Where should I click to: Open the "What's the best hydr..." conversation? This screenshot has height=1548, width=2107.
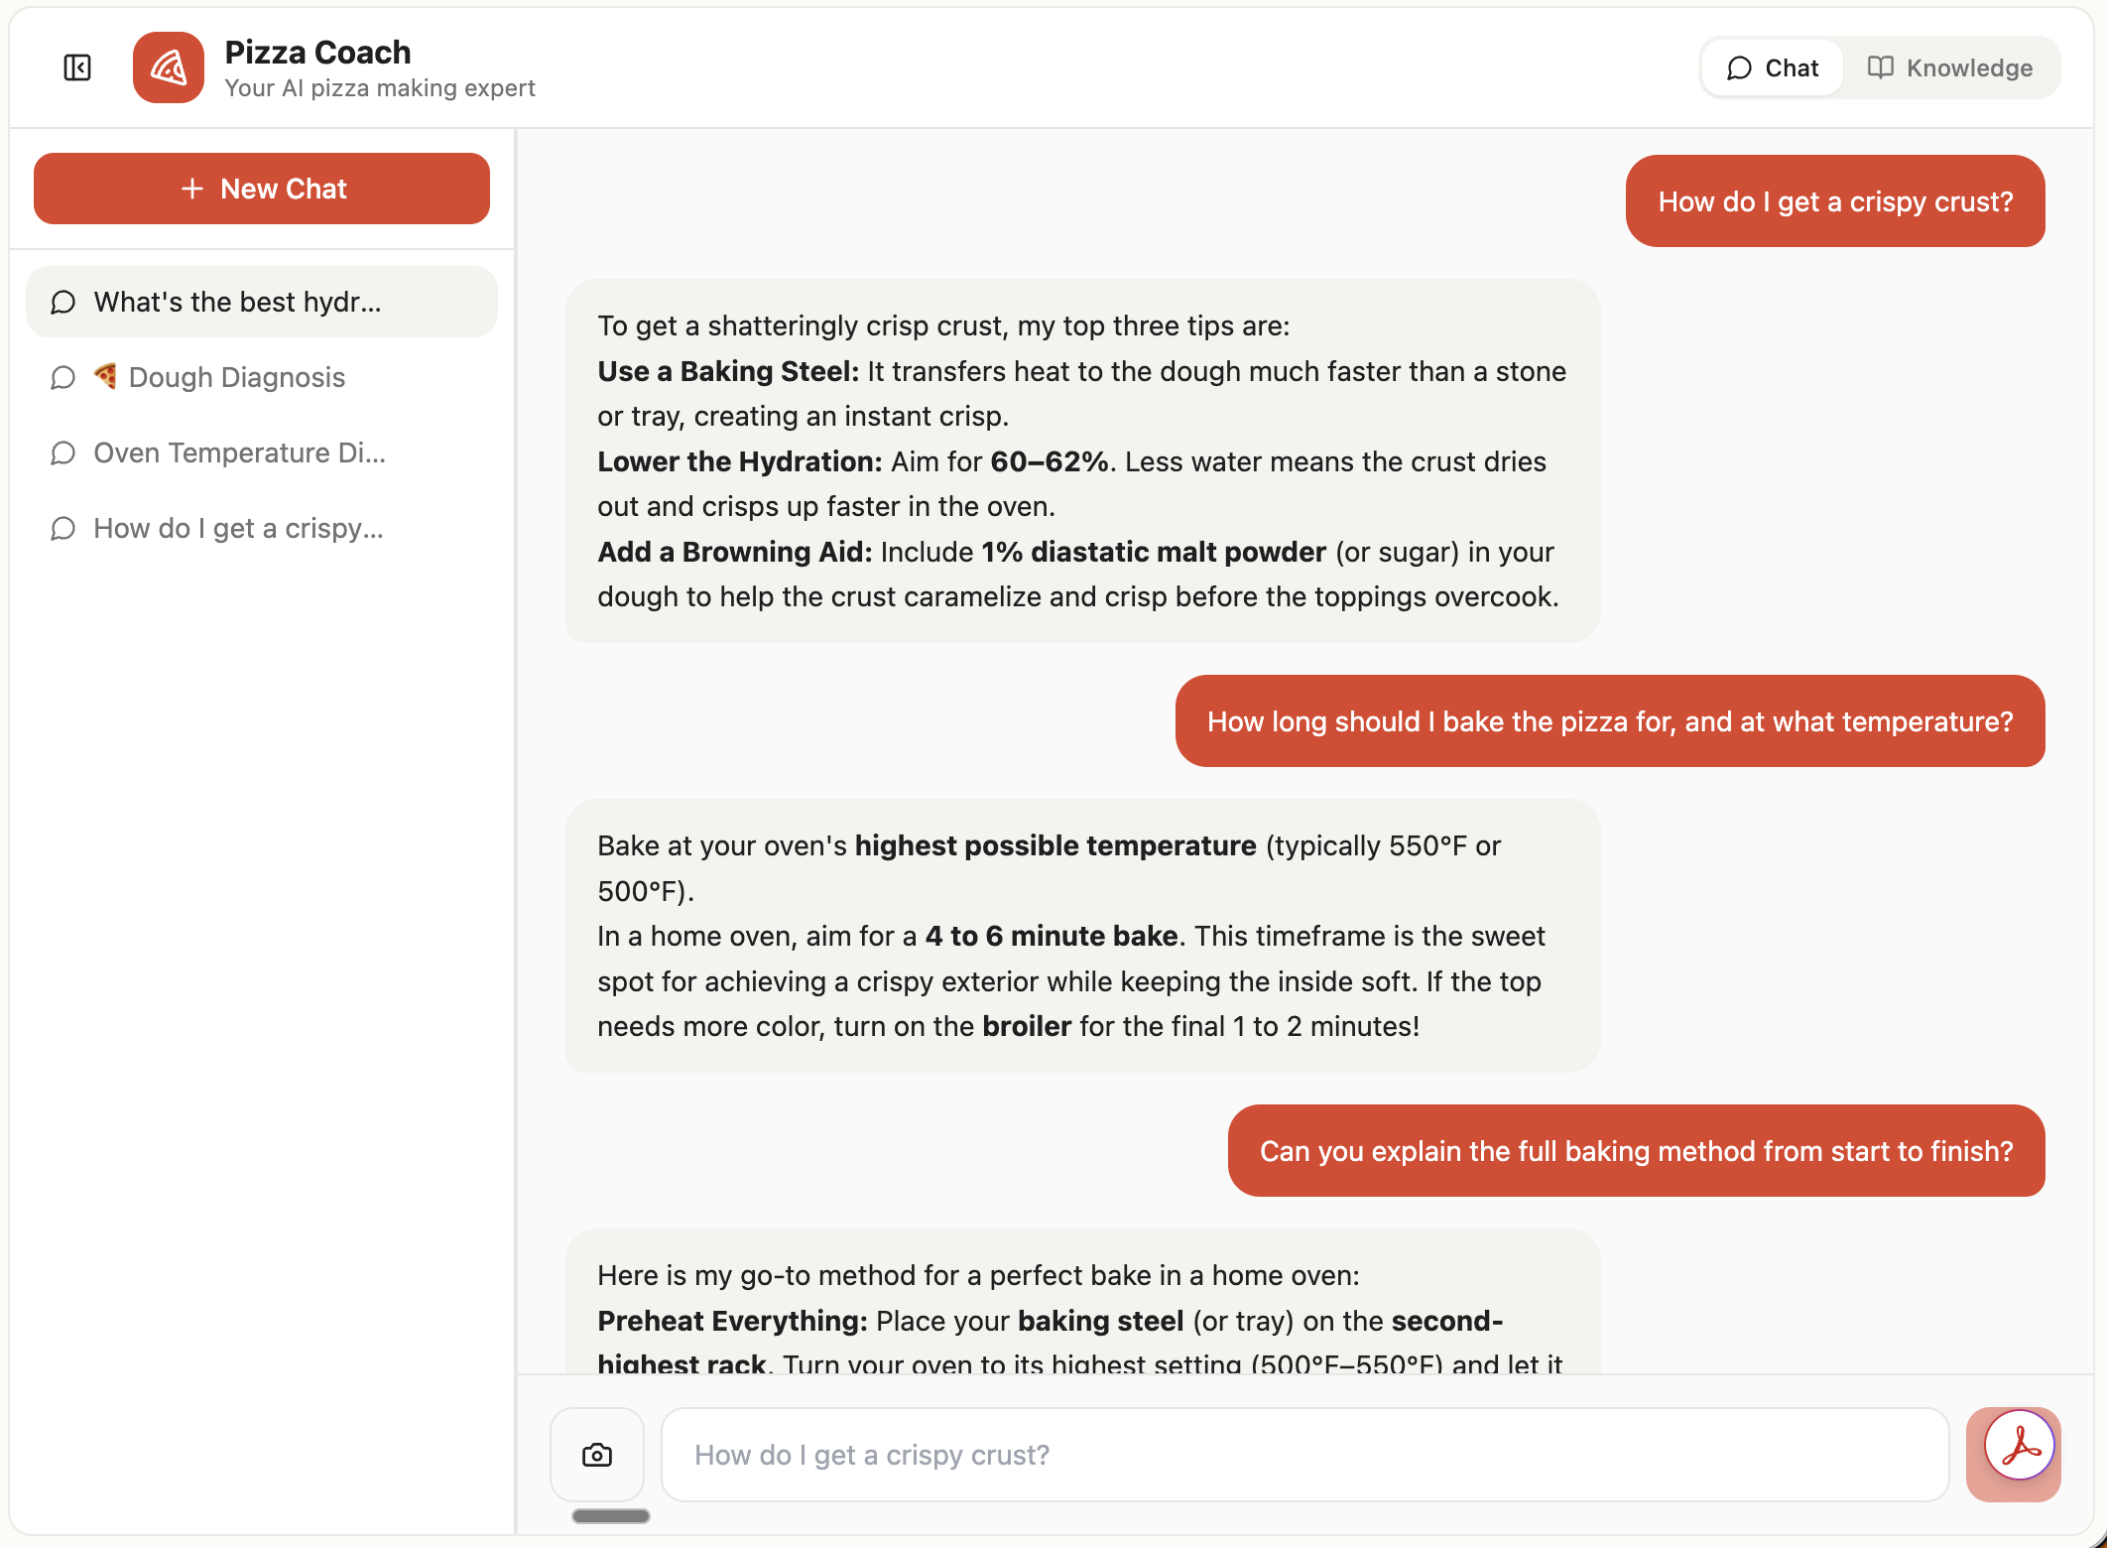click(262, 302)
